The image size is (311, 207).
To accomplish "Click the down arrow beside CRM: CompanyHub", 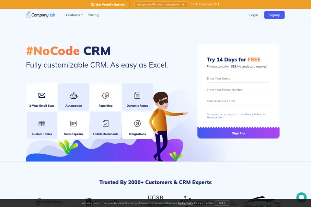I will [219, 4].
